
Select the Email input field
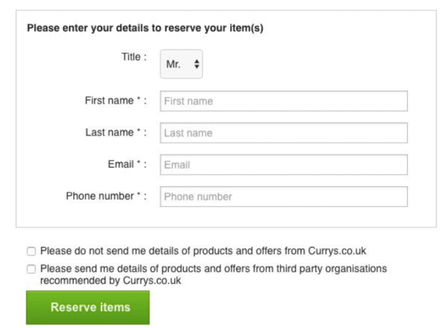284,165
